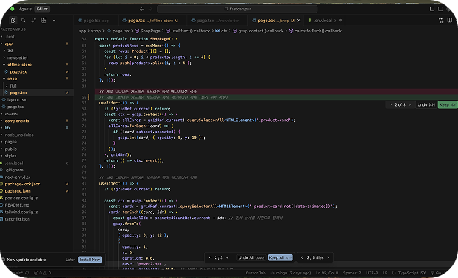The image size is (458, 278).
Task: Click UTF-8 encoding in status bar
Action: tap(372, 273)
